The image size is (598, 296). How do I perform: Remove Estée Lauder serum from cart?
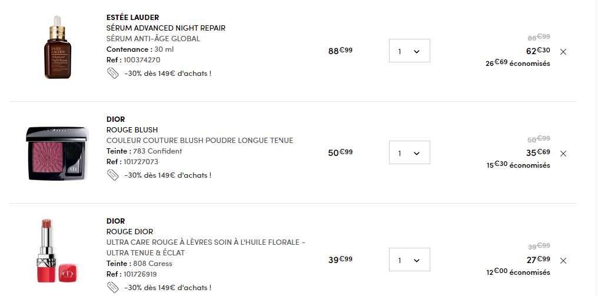click(x=563, y=52)
